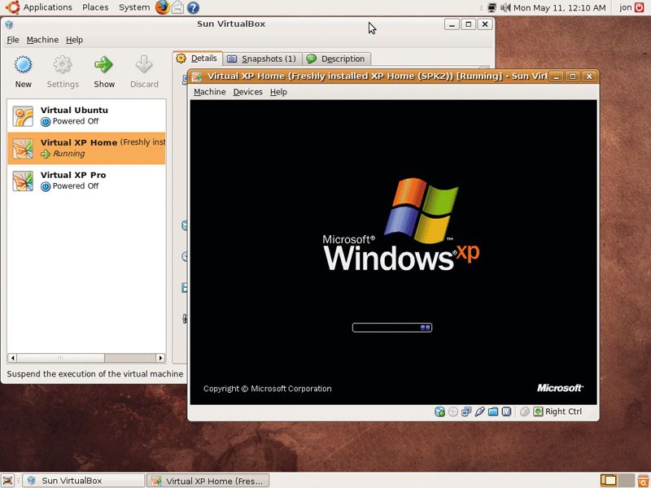Open the Devices menu
Image resolution: width=651 pixels, height=488 pixels.
click(247, 92)
